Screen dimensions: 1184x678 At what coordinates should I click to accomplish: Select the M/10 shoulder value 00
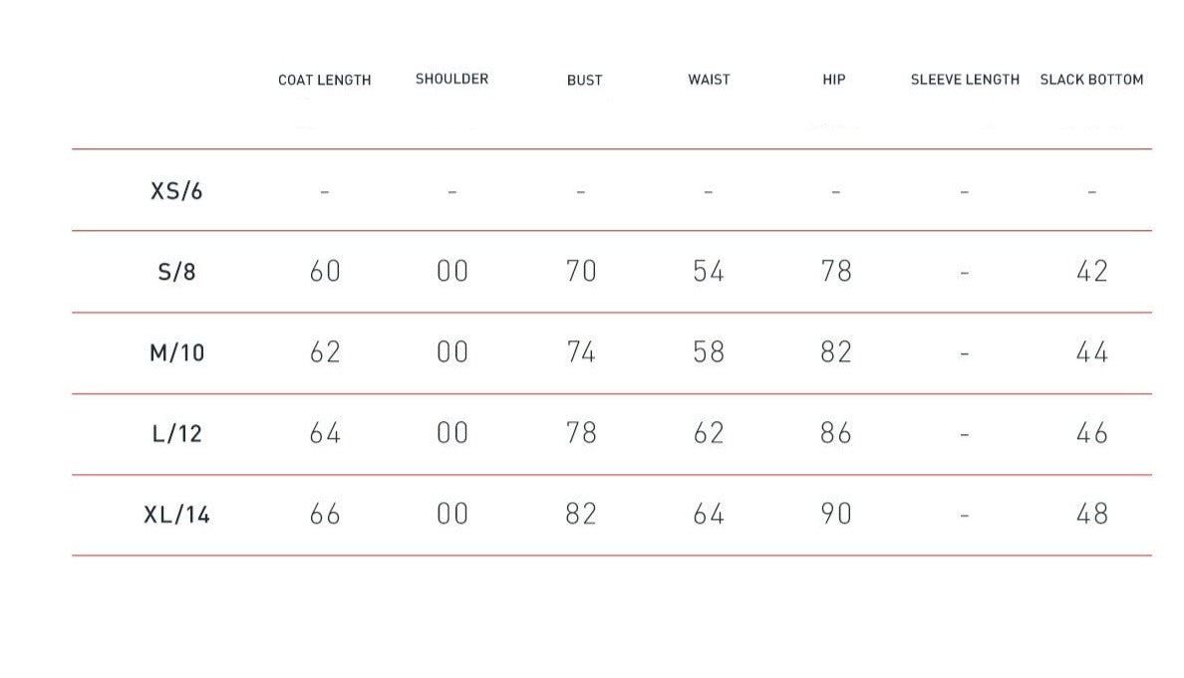[452, 352]
